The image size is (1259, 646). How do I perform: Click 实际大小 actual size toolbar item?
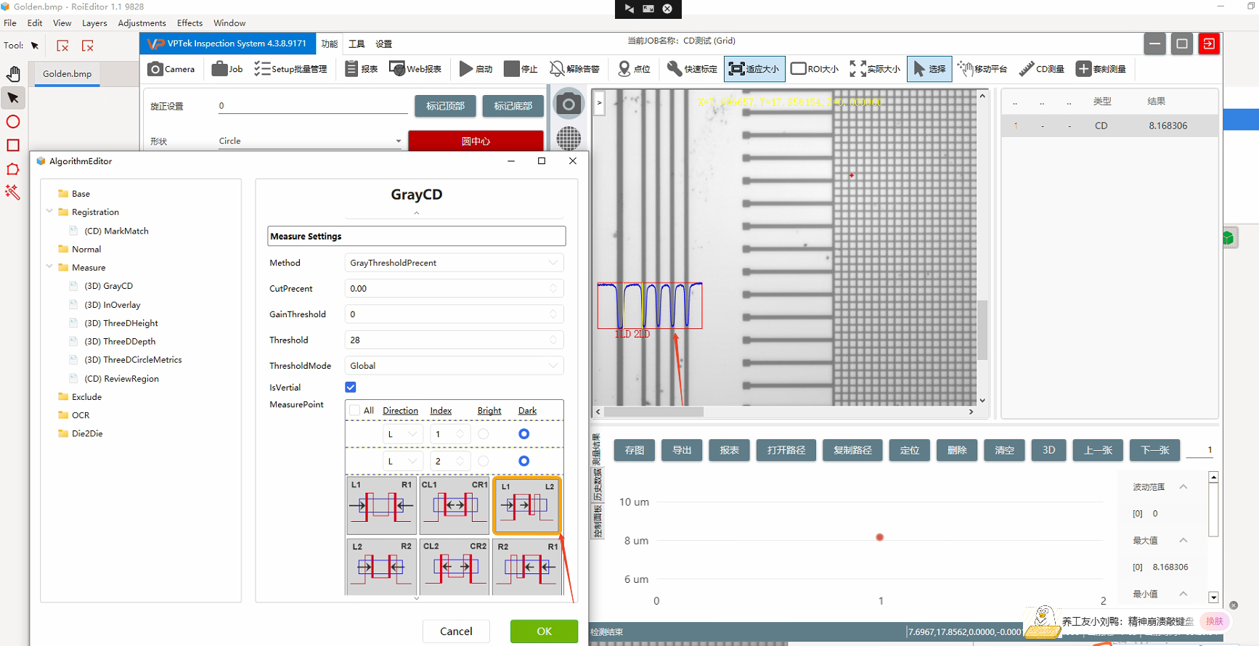point(875,69)
